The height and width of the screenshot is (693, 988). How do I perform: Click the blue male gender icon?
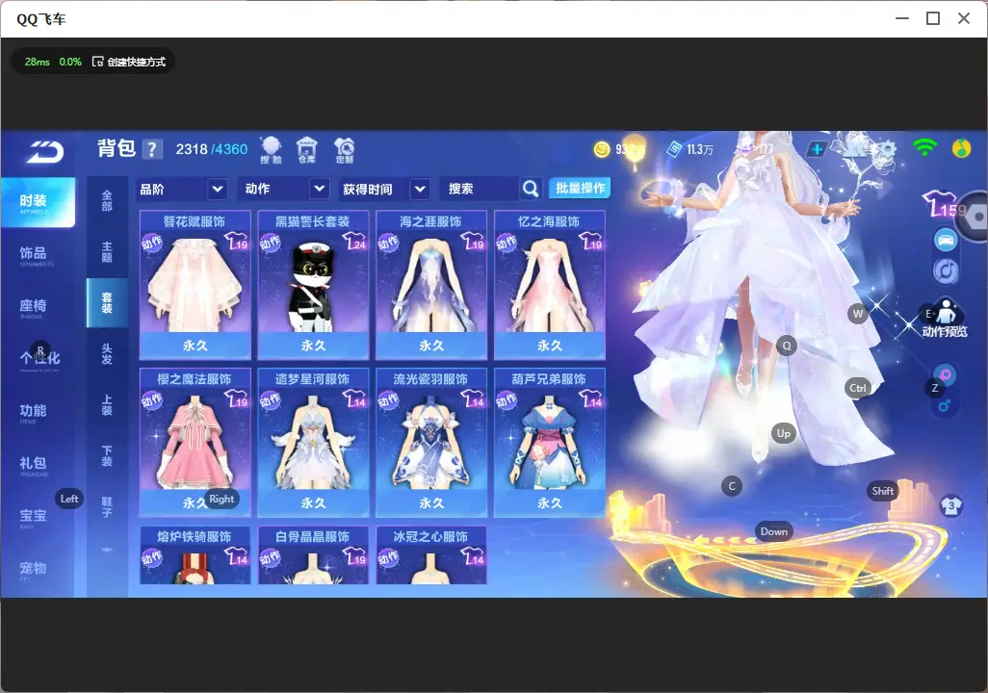[x=944, y=405]
